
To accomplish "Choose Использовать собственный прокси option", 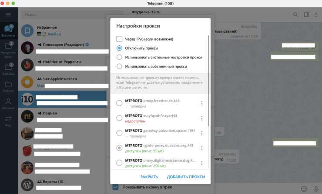I will click(x=119, y=66).
